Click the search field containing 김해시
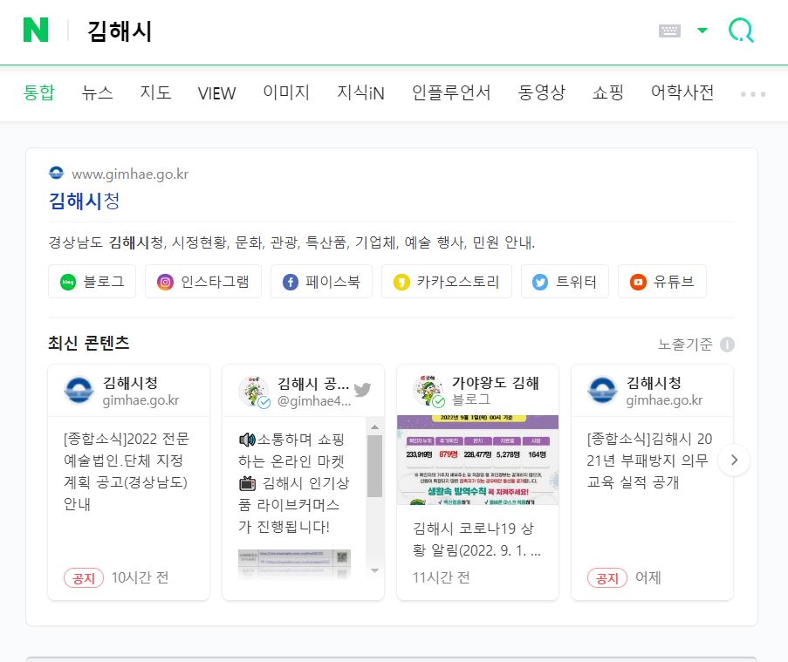Screen dimensions: 788x662 coord(352,31)
